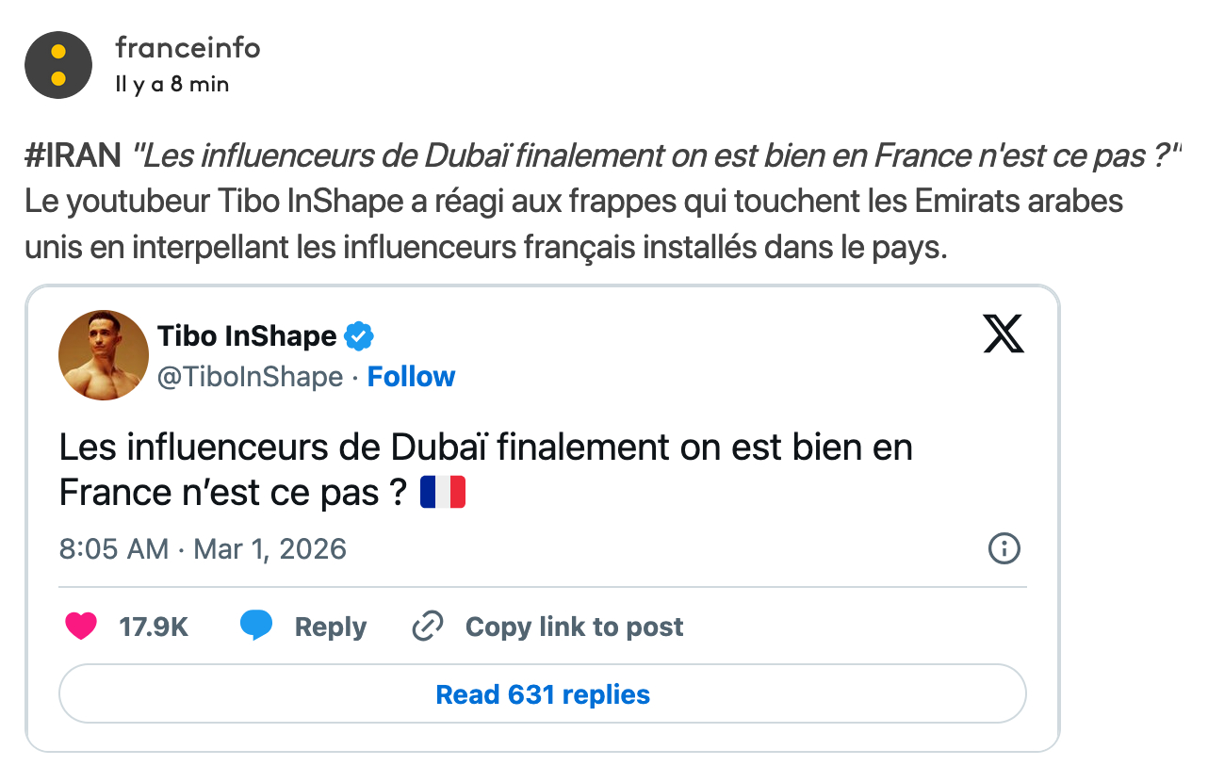Click the "Il y a 8 min" timestamp
This screenshot has width=1208, height=782.
[171, 84]
